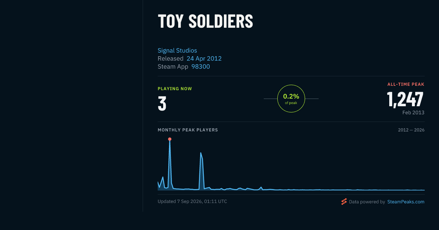The width and height of the screenshot is (439, 230).
Task: Click the 0.2% of peak circle
Action: click(291, 99)
